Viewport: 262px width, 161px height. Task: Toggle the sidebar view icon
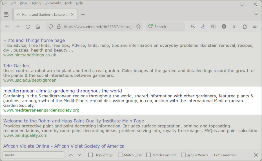(x=214, y=26)
